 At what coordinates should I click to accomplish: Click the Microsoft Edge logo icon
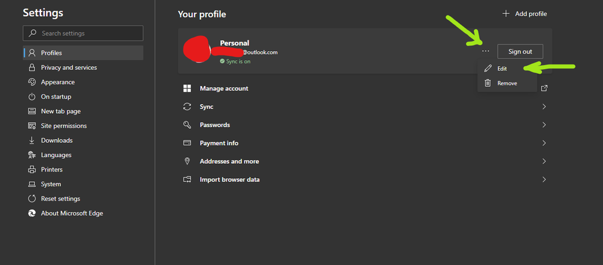pos(33,213)
